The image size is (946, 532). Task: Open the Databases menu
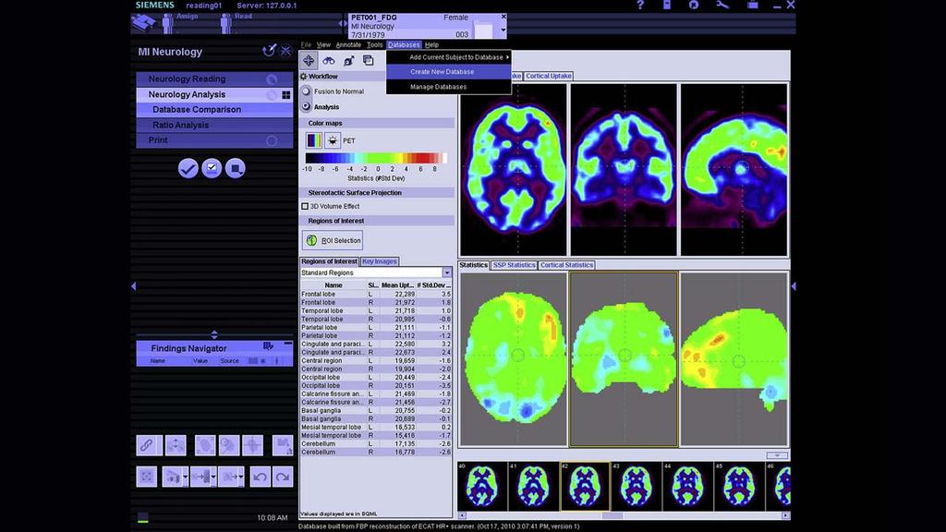tap(403, 44)
